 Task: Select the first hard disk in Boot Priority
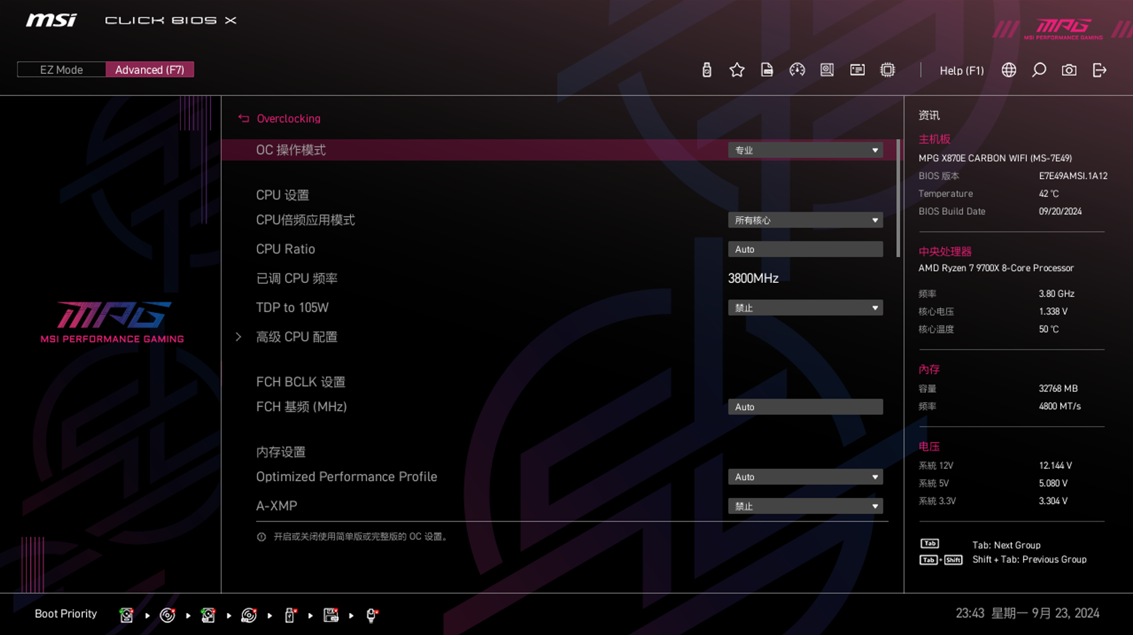(x=126, y=615)
